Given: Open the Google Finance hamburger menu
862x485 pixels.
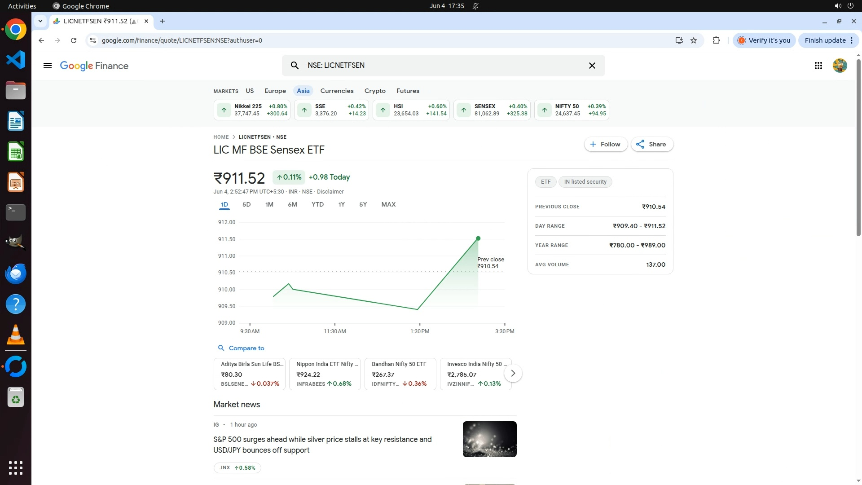Looking at the screenshot, I should tap(47, 66).
